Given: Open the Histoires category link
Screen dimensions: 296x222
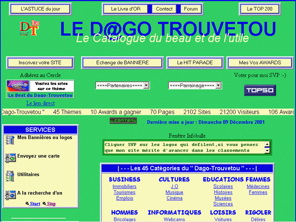Looking at the screenshot, I should pos(223,192).
